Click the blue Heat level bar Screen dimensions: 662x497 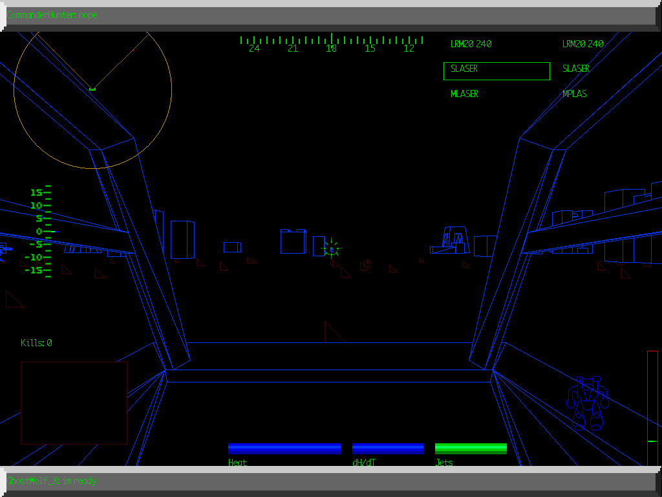coord(284,448)
